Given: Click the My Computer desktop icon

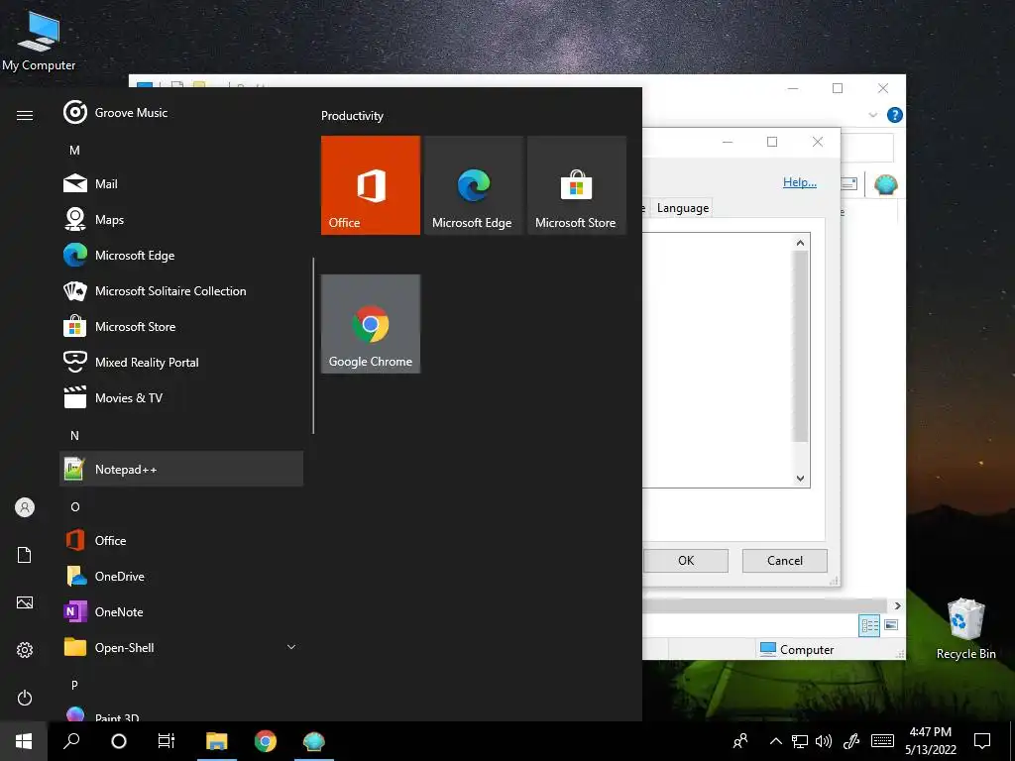Looking at the screenshot, I should coord(39,40).
